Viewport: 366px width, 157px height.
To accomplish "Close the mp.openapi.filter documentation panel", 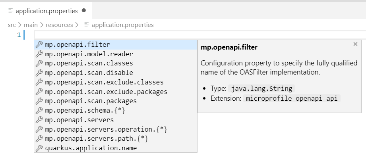I will [355, 44].
